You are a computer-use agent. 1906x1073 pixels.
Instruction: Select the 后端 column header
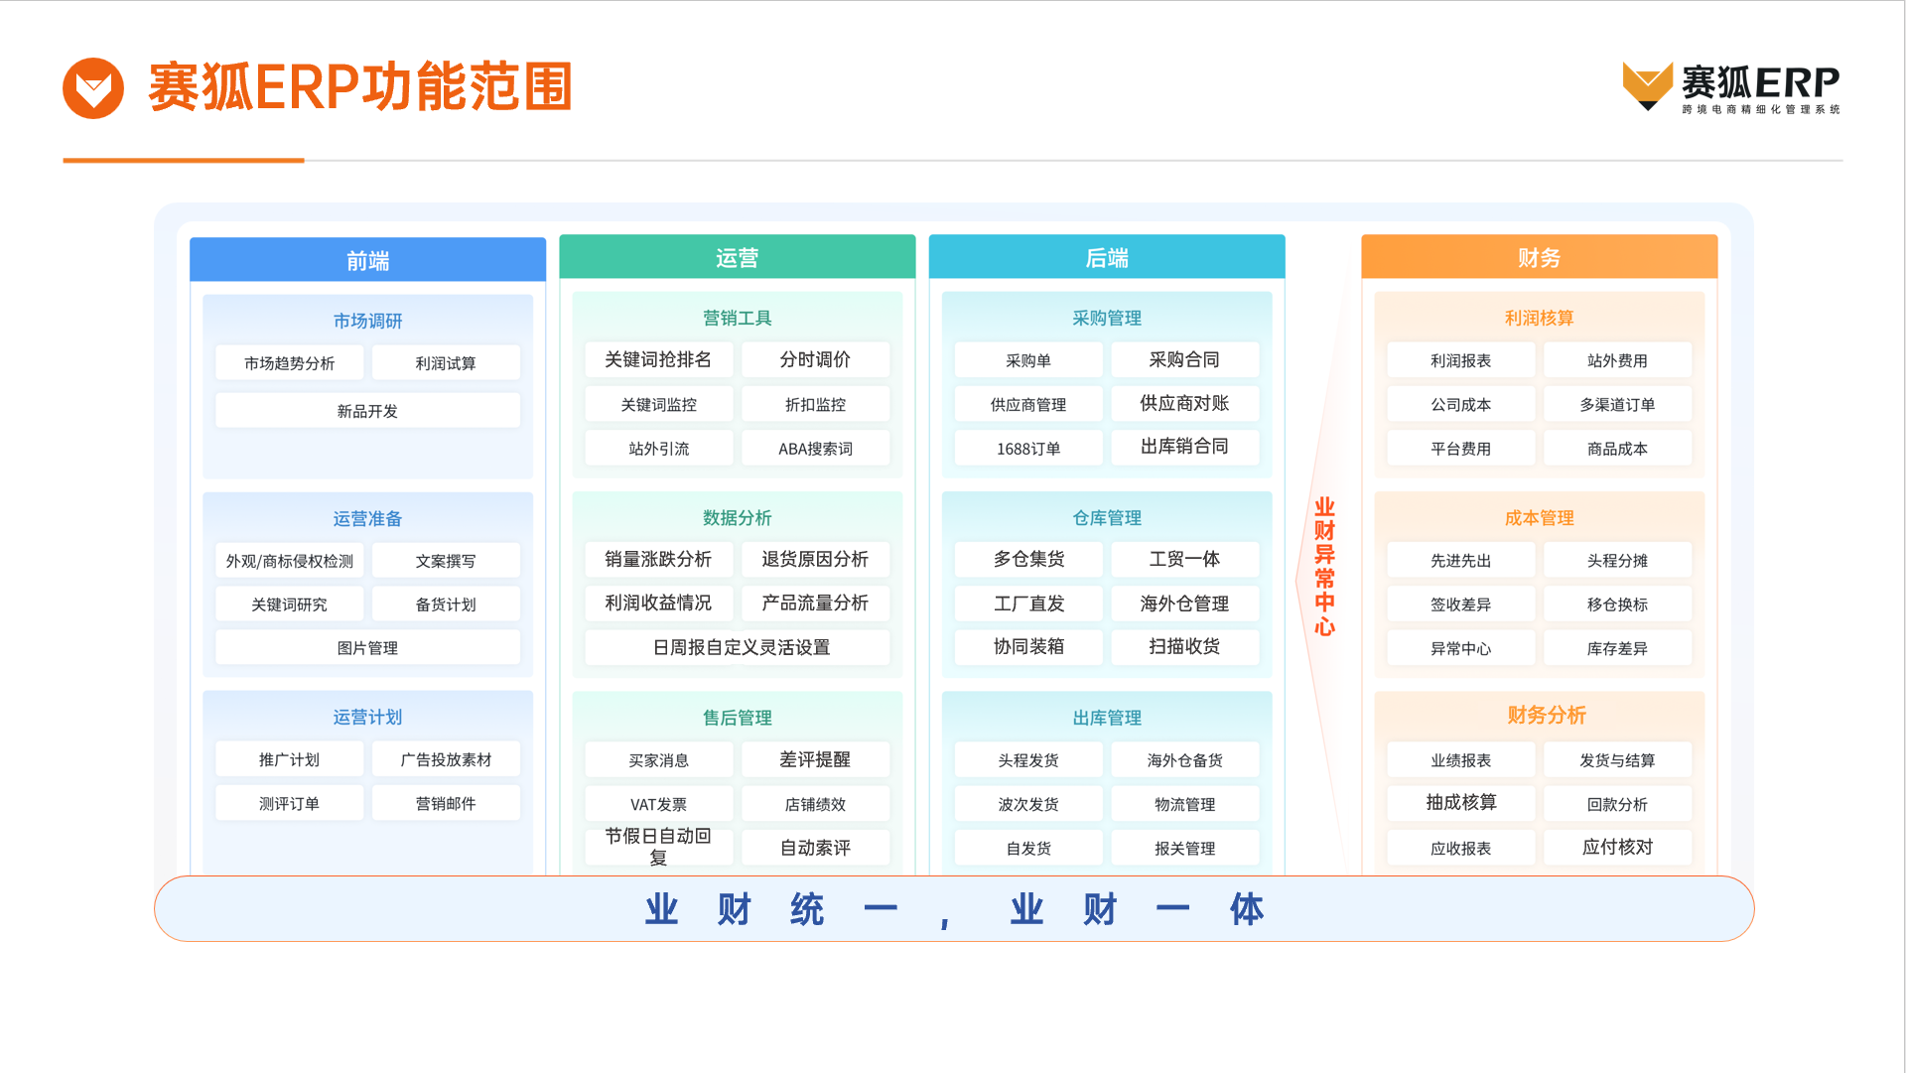click(x=1107, y=257)
